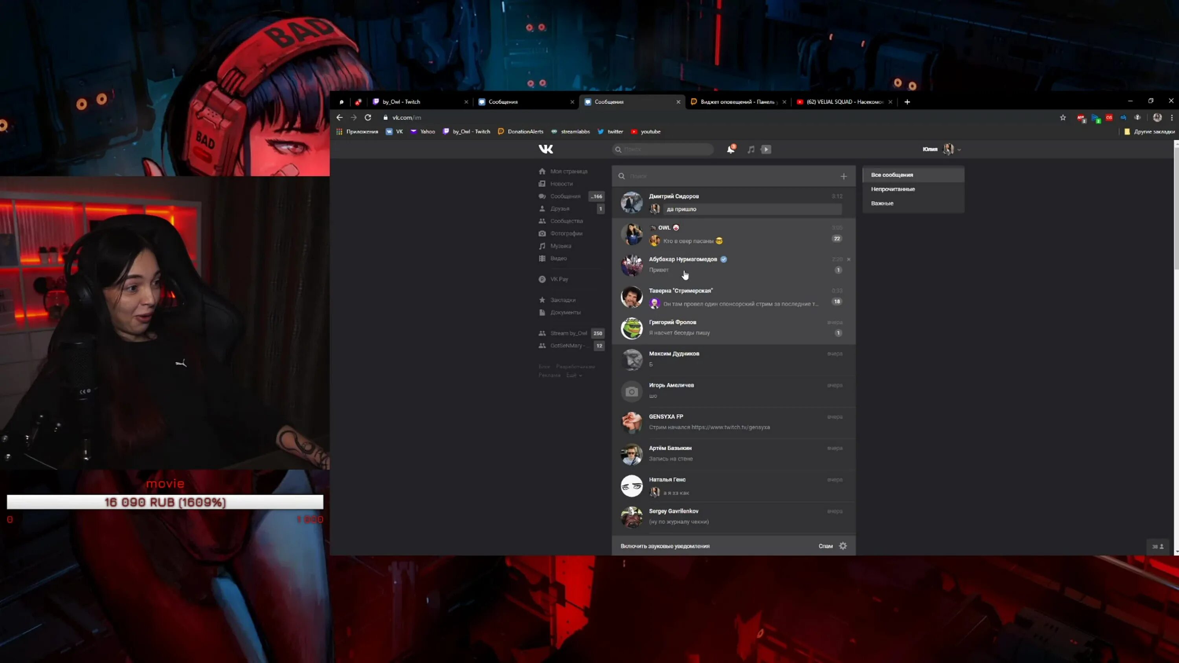Screen dimensions: 1179x663
Task: Open chat with Игорь Амеличев
Action: click(734, 392)
